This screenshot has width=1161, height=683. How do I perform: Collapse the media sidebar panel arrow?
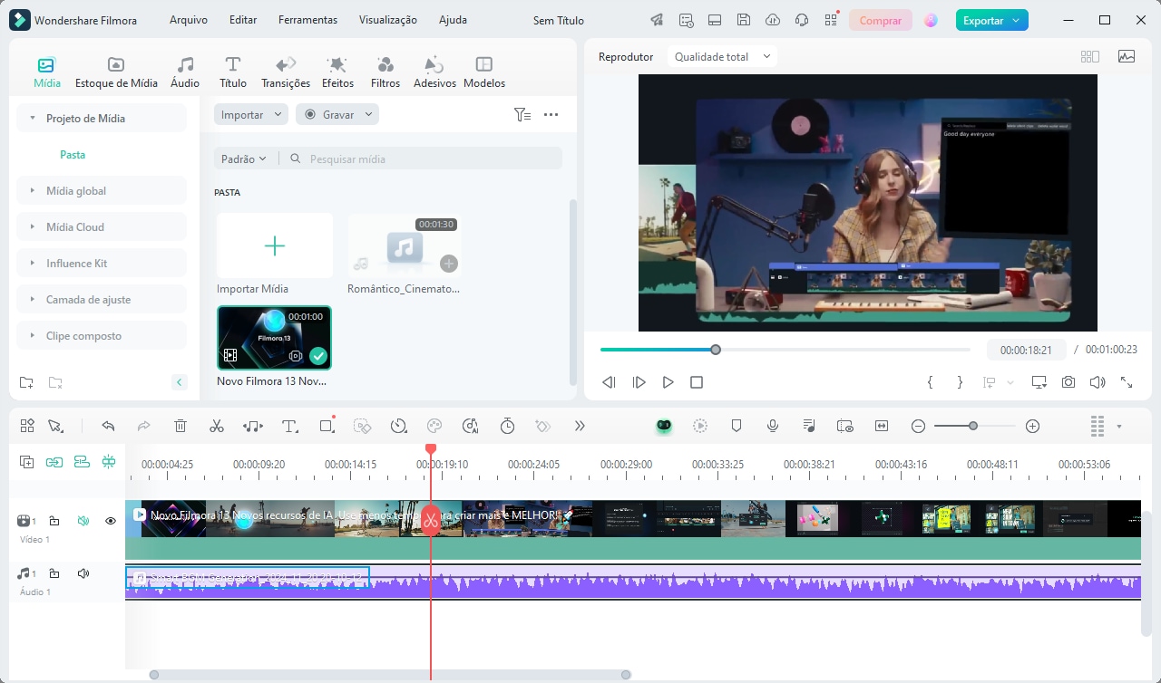click(180, 382)
